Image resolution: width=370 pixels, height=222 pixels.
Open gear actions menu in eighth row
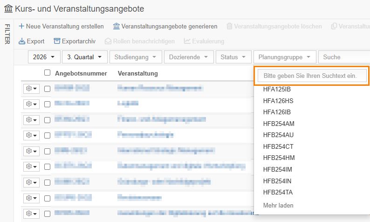(31, 198)
